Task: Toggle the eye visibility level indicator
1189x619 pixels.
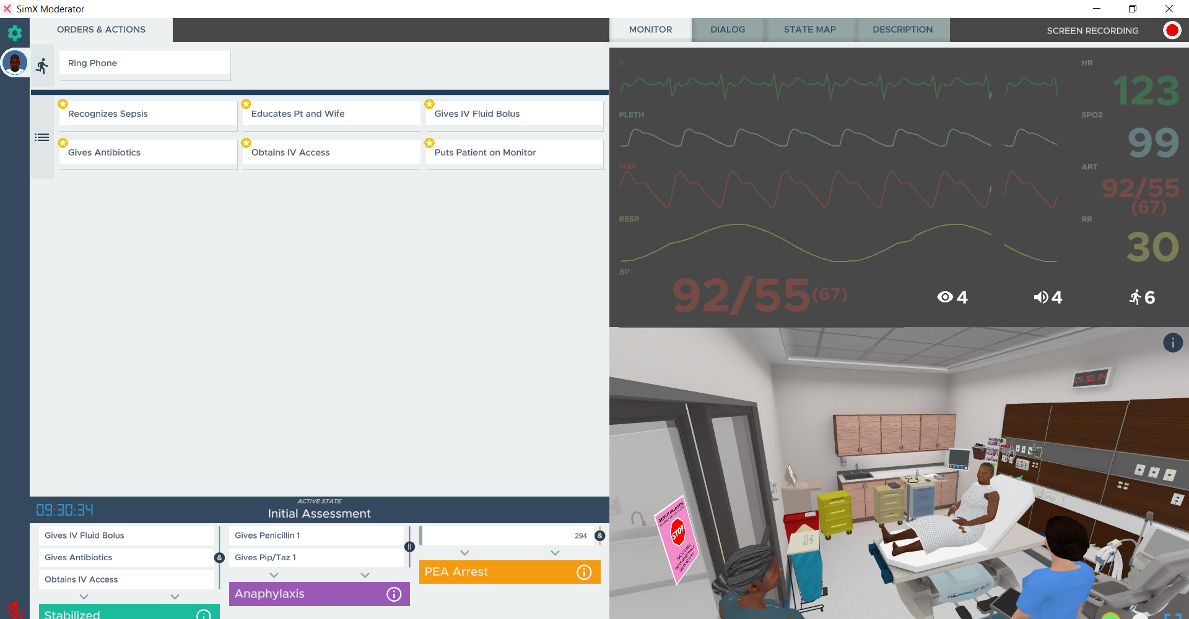Action: click(945, 297)
